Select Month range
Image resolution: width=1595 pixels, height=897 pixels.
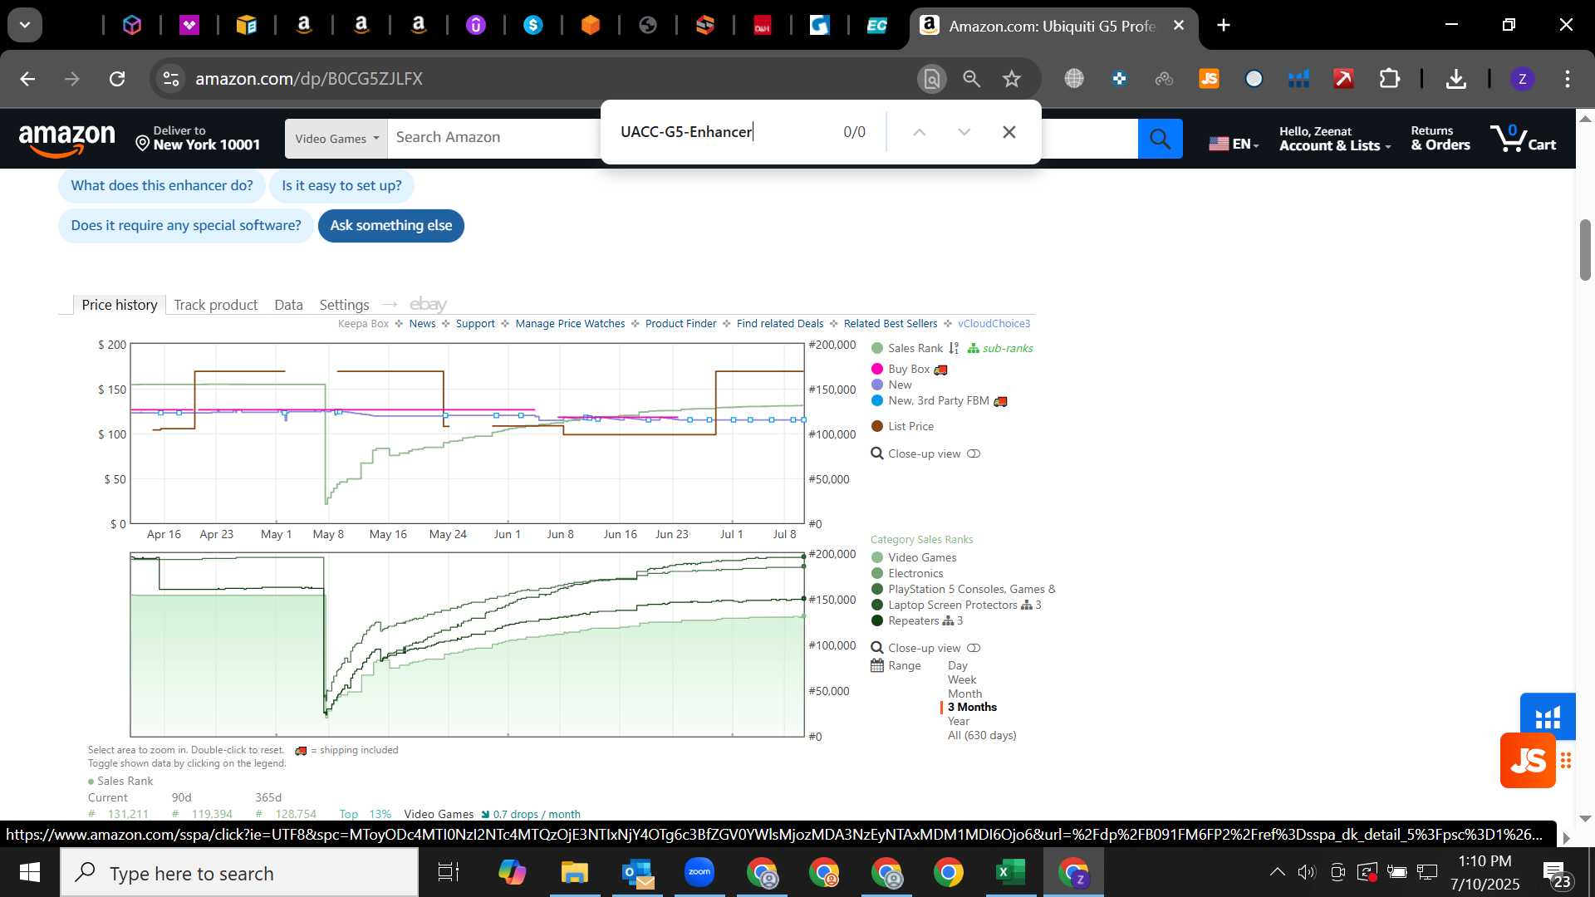(x=964, y=694)
